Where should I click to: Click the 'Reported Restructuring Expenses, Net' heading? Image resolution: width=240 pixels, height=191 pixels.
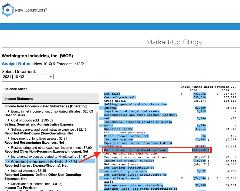tap(34, 143)
